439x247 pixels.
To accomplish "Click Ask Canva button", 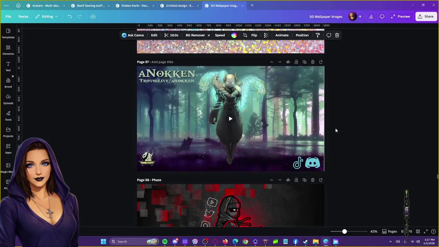I will pyautogui.click(x=133, y=35).
